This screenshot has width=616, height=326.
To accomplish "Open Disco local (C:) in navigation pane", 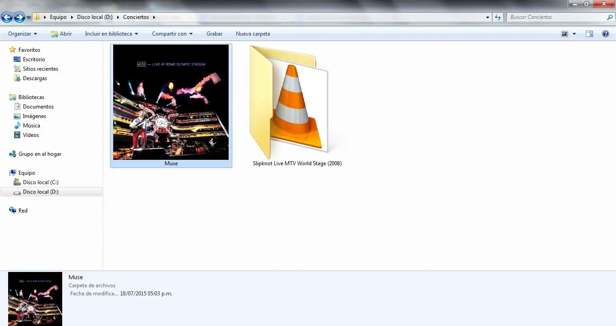I will pos(41,182).
